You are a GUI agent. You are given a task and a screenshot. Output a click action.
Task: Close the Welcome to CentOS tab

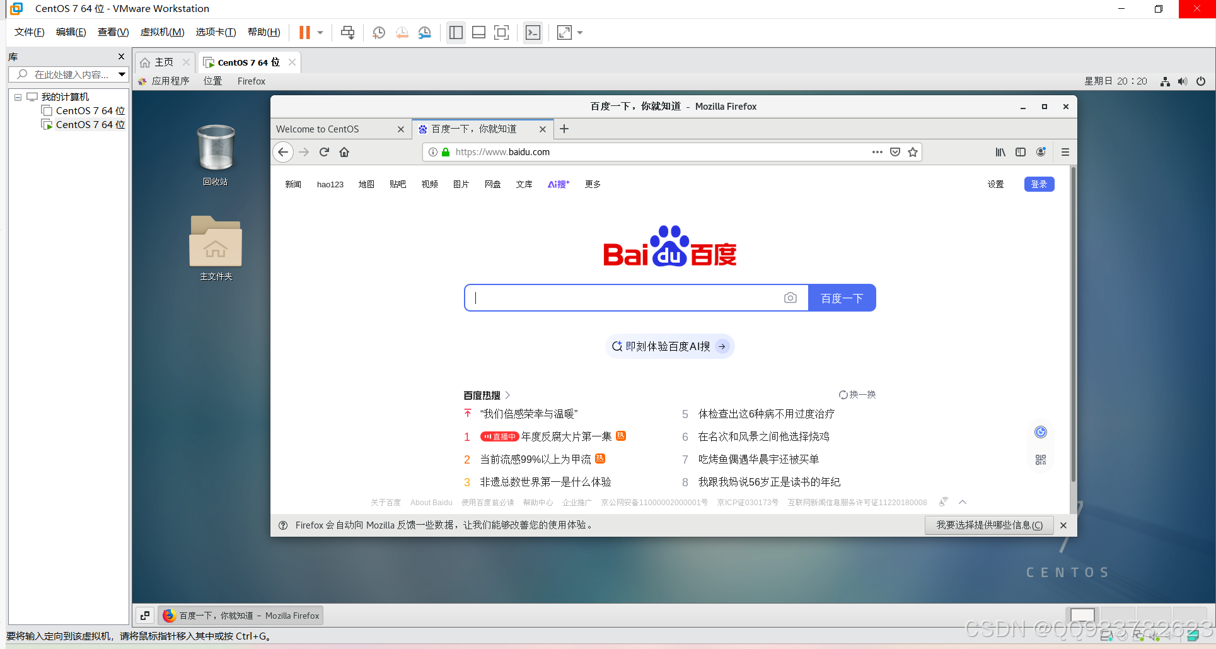[x=400, y=129]
